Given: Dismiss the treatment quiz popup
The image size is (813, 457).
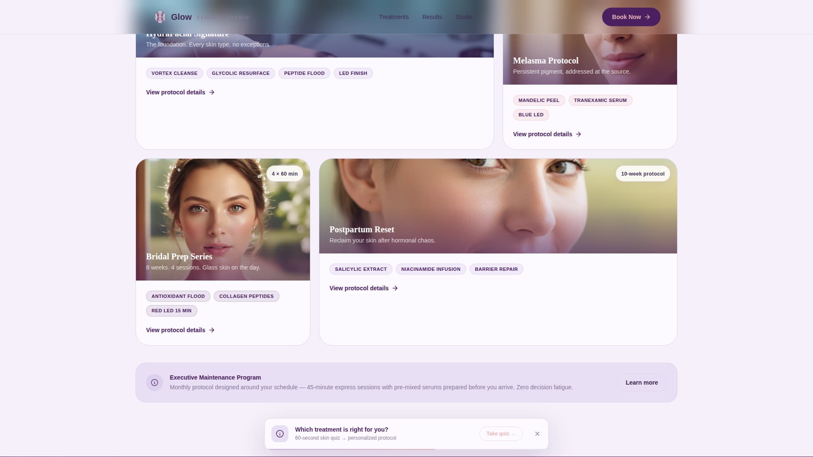Looking at the screenshot, I should point(537,434).
